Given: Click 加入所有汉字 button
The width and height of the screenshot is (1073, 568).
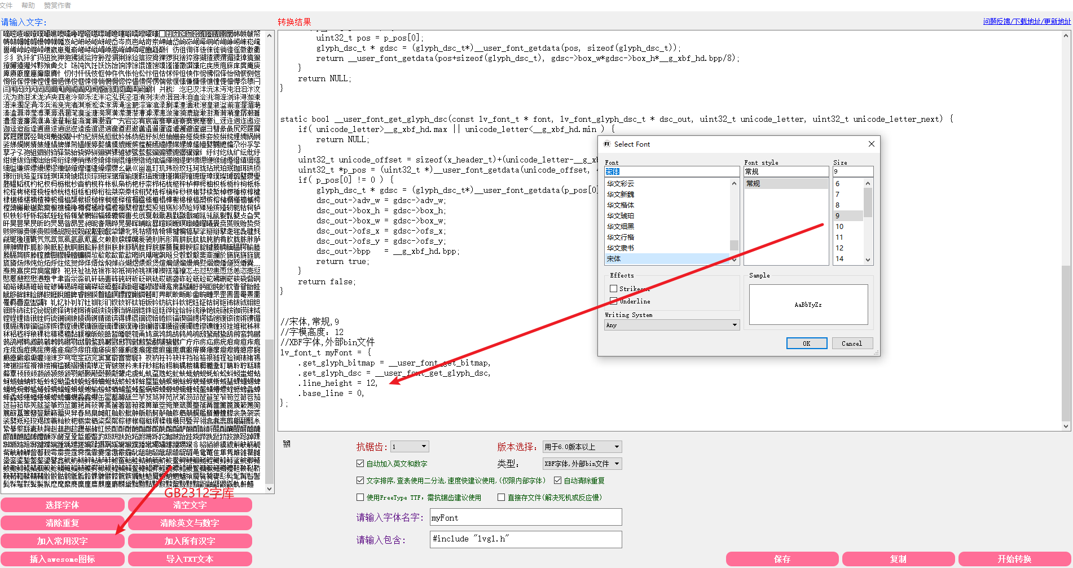Looking at the screenshot, I should 190,541.
